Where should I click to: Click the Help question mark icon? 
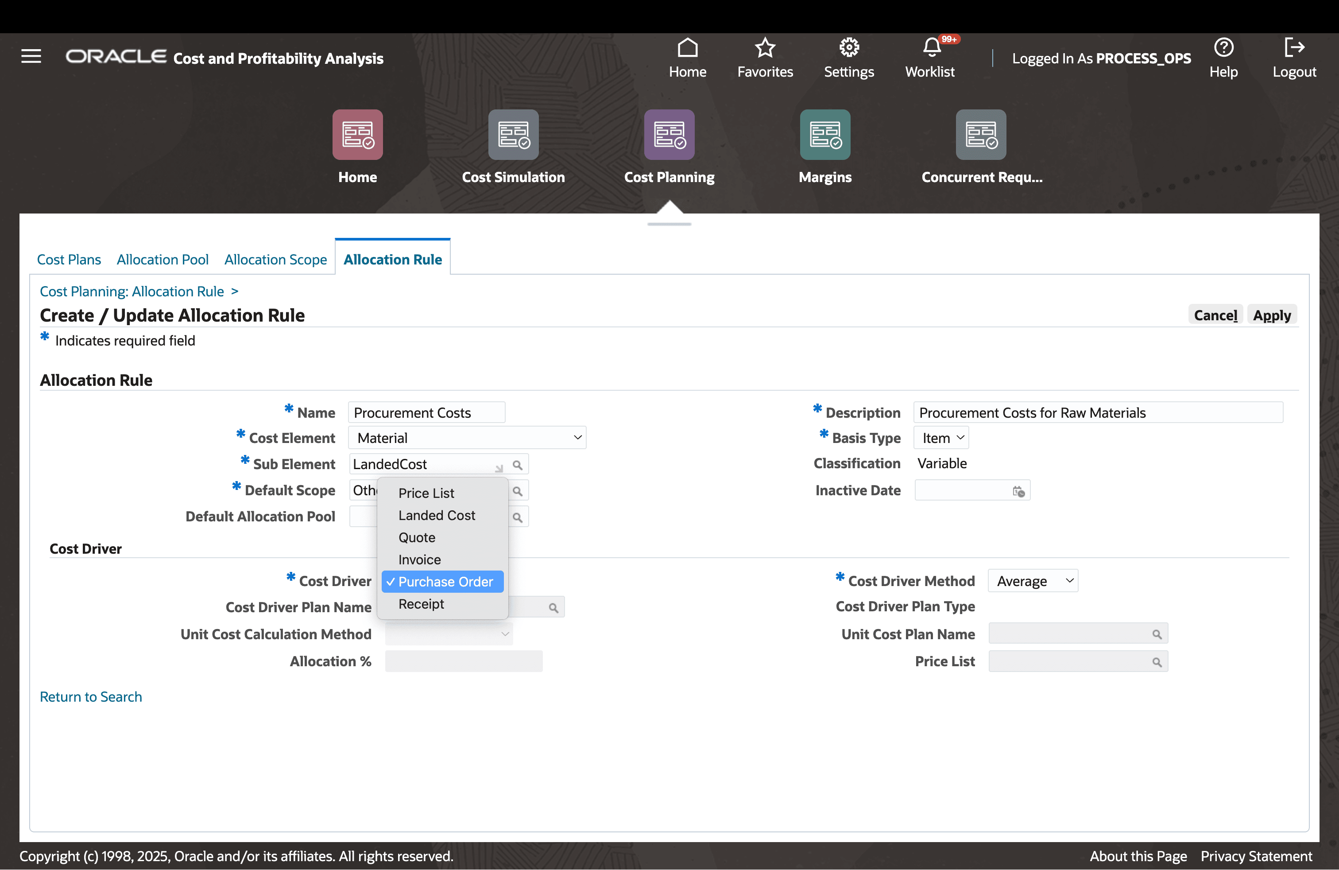tap(1223, 48)
